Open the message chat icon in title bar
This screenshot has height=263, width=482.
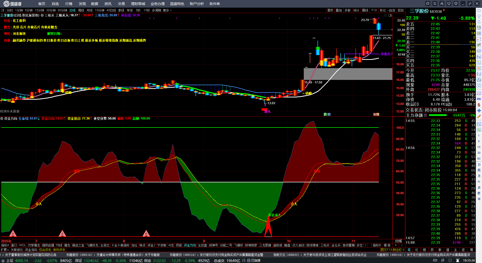click(x=428, y=4)
